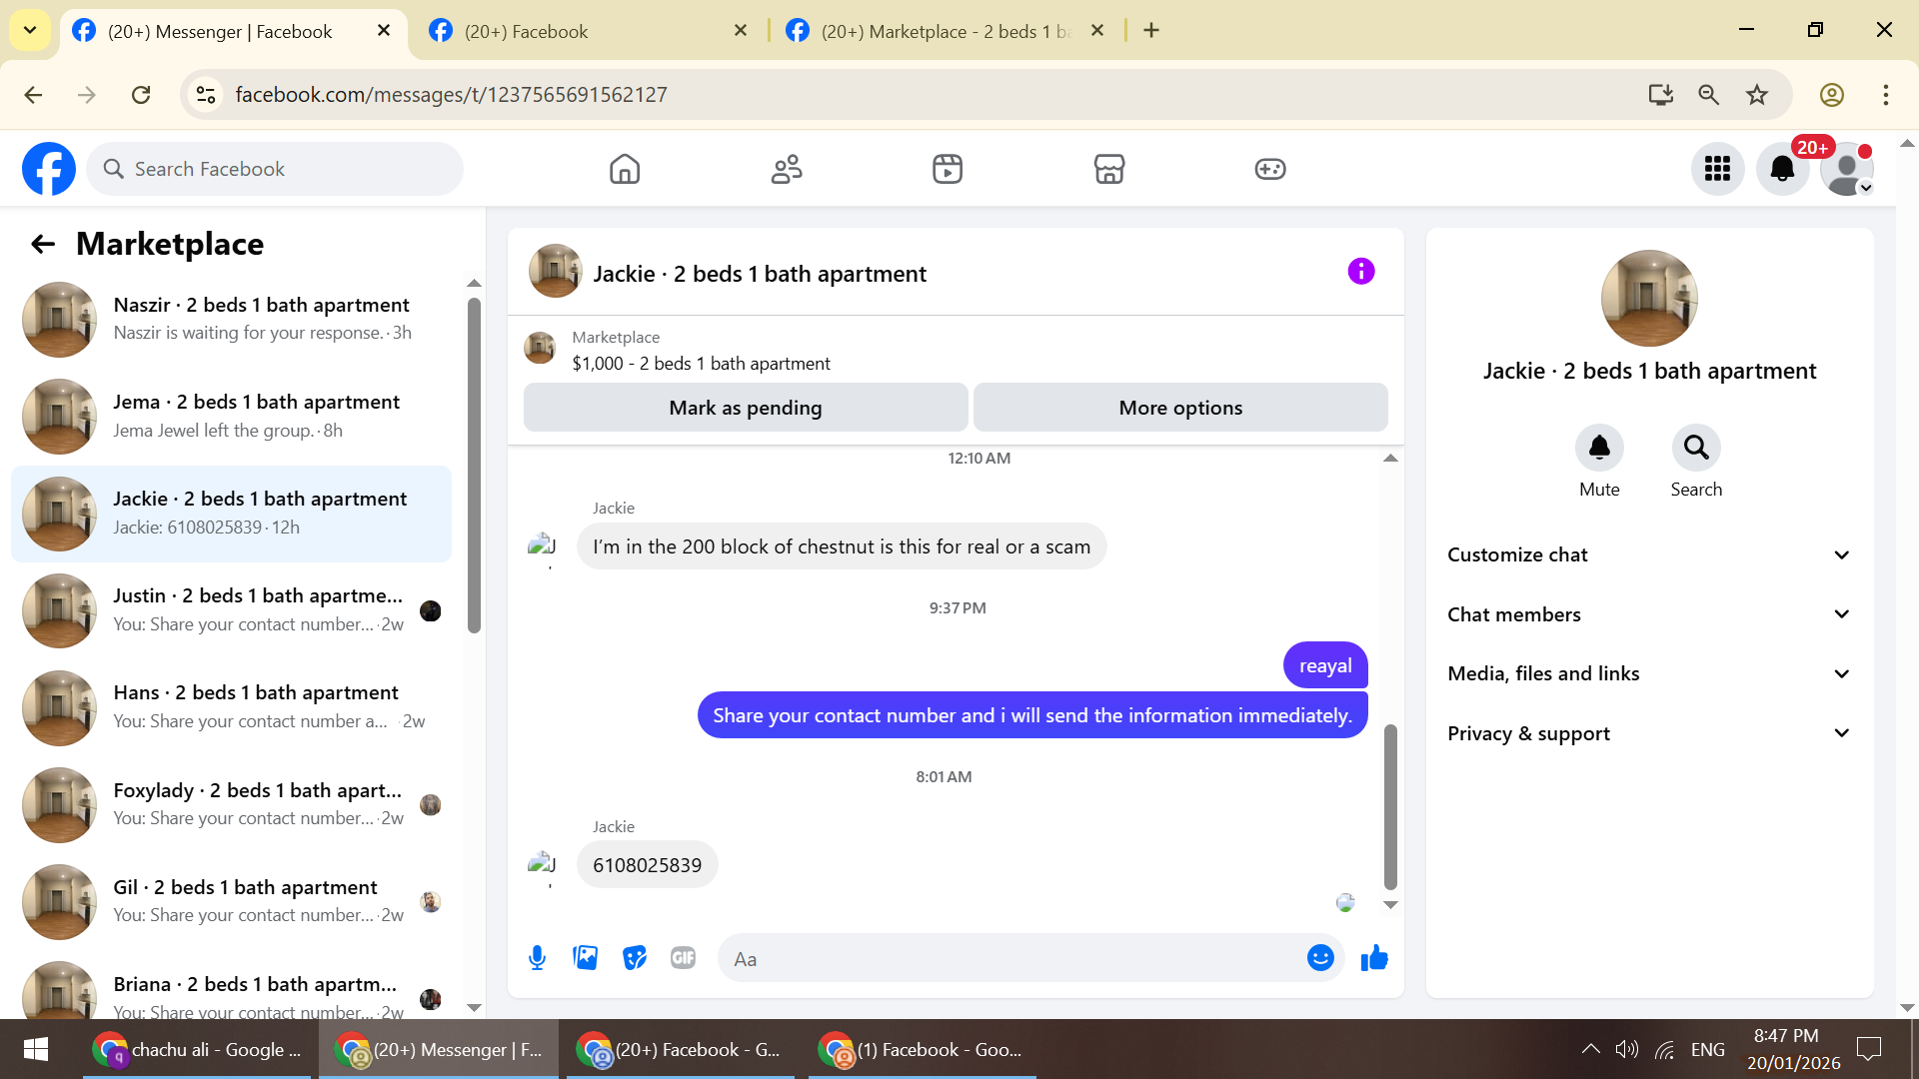Expand the Privacy & support section

tap(1649, 733)
